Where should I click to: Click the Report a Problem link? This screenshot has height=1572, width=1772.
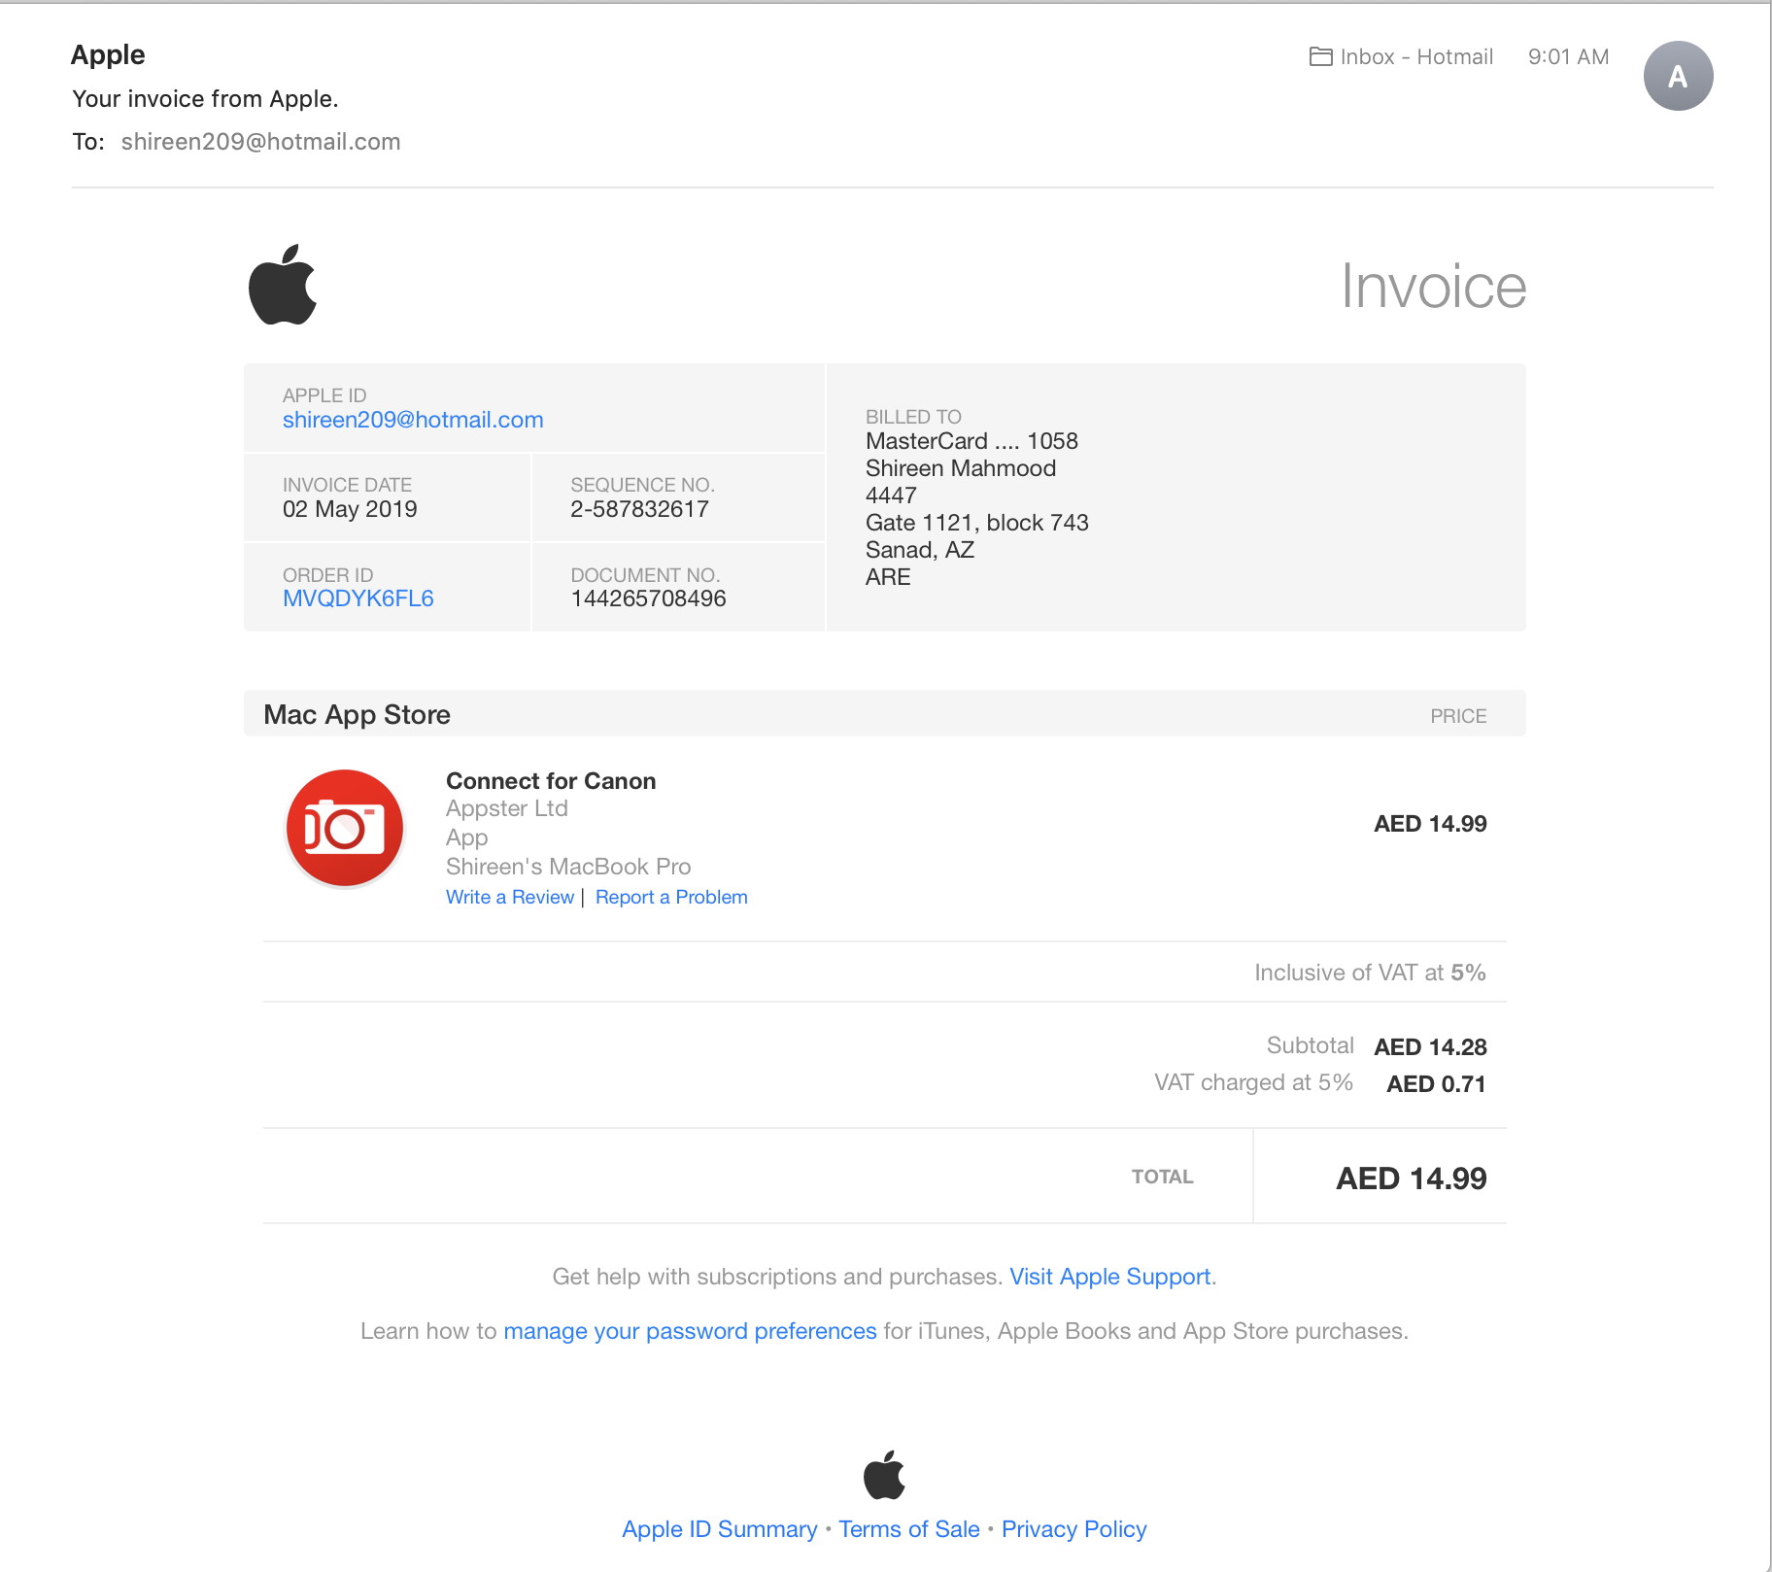[671, 897]
